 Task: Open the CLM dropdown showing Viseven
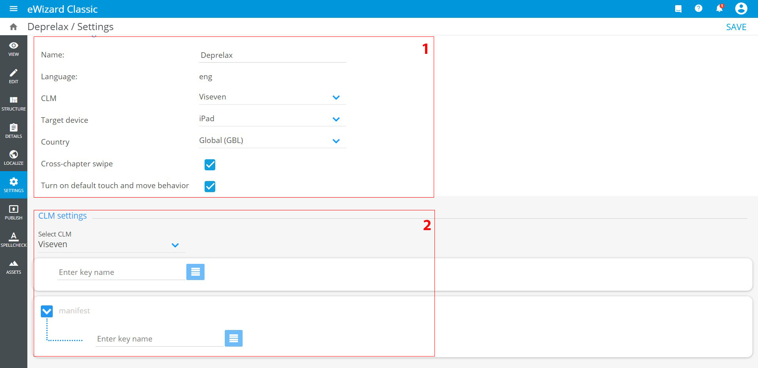click(272, 97)
